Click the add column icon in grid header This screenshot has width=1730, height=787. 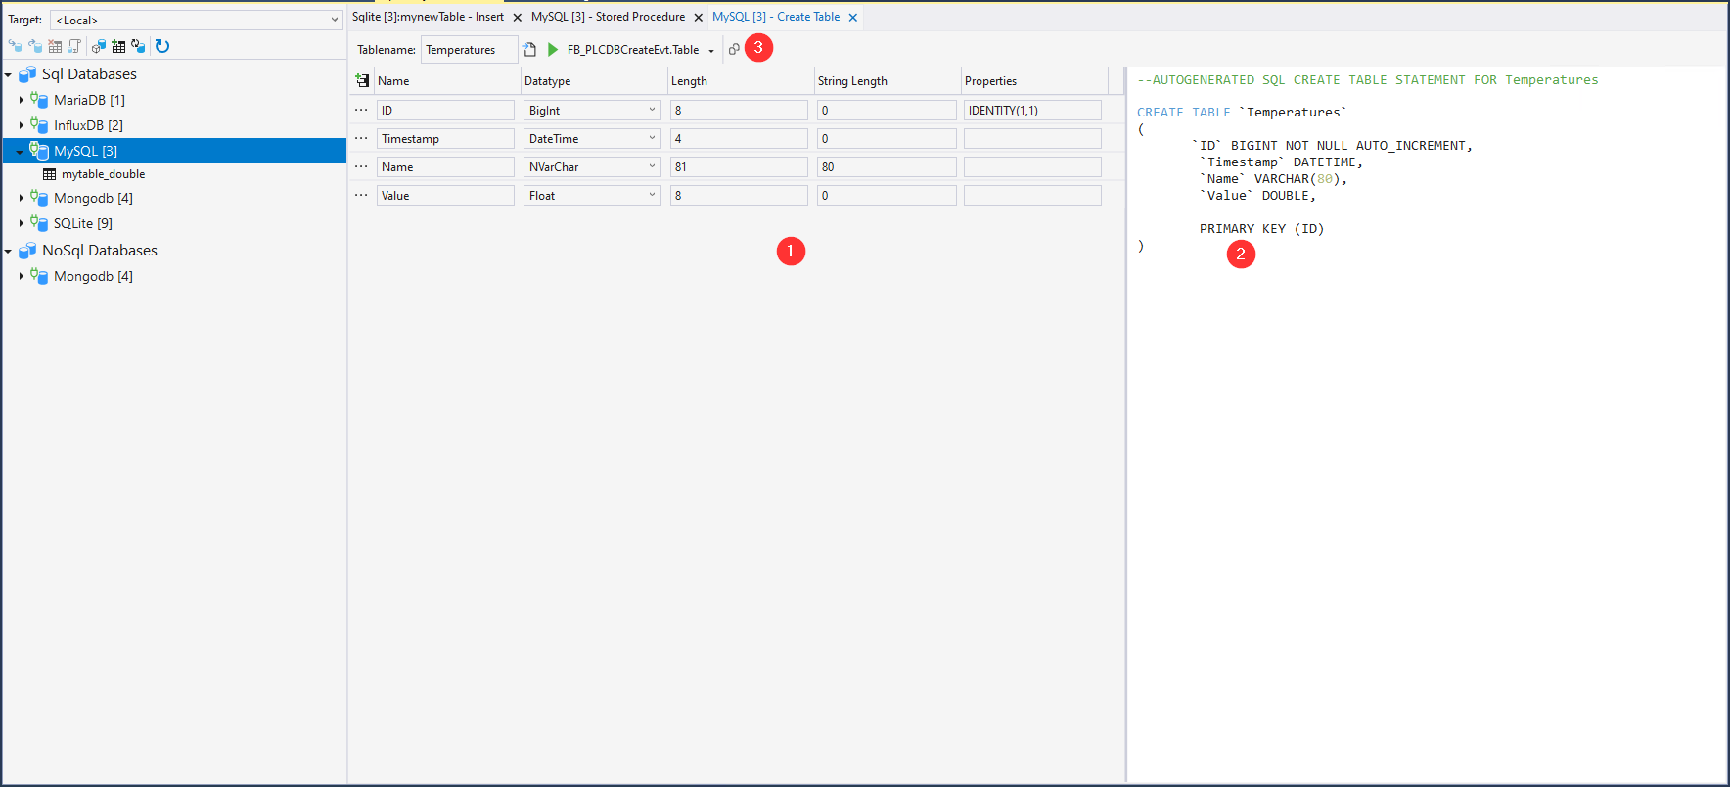(362, 80)
